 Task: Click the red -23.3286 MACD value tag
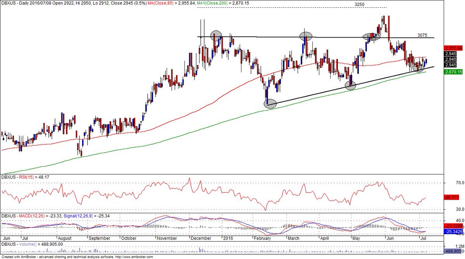pos(454,226)
